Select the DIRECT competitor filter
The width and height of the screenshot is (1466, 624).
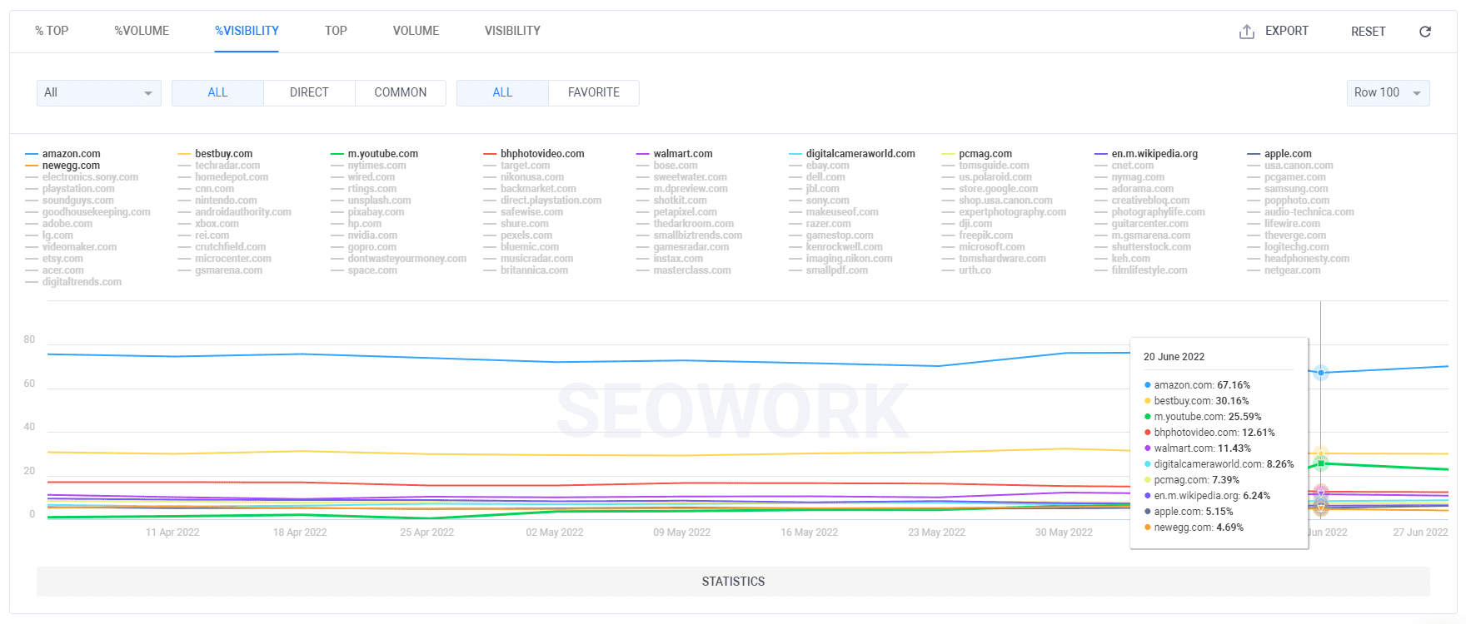tap(309, 92)
